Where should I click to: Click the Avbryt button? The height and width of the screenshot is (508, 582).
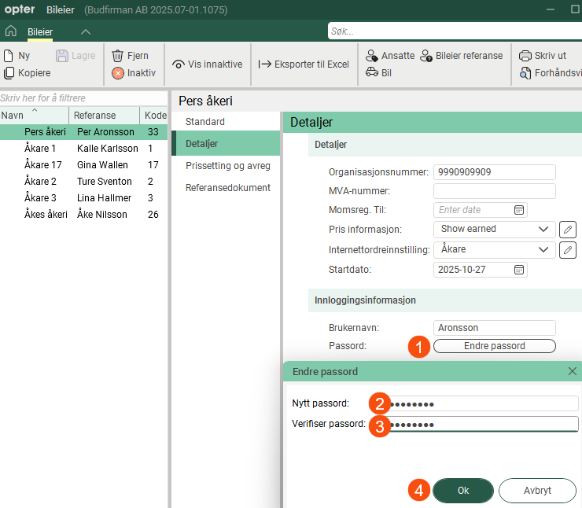[x=537, y=490]
